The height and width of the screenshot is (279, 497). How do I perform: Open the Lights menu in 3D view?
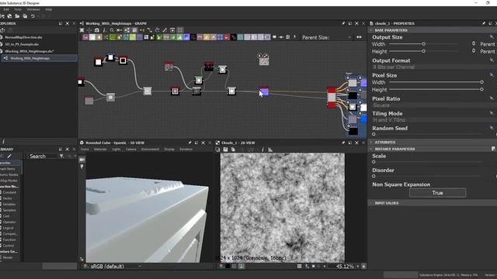click(116, 150)
